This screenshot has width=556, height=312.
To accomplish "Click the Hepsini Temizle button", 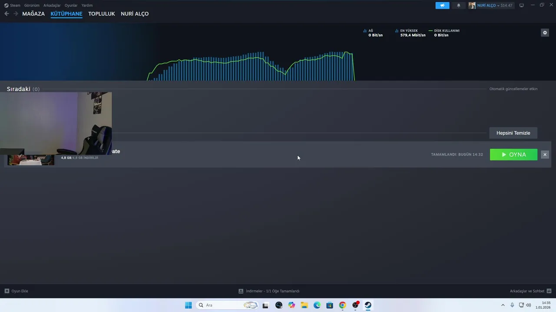I will point(513,133).
